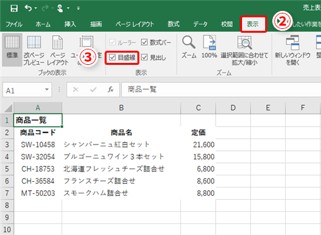Select row 2 header
Screen dimensions: 321x235
(7, 132)
